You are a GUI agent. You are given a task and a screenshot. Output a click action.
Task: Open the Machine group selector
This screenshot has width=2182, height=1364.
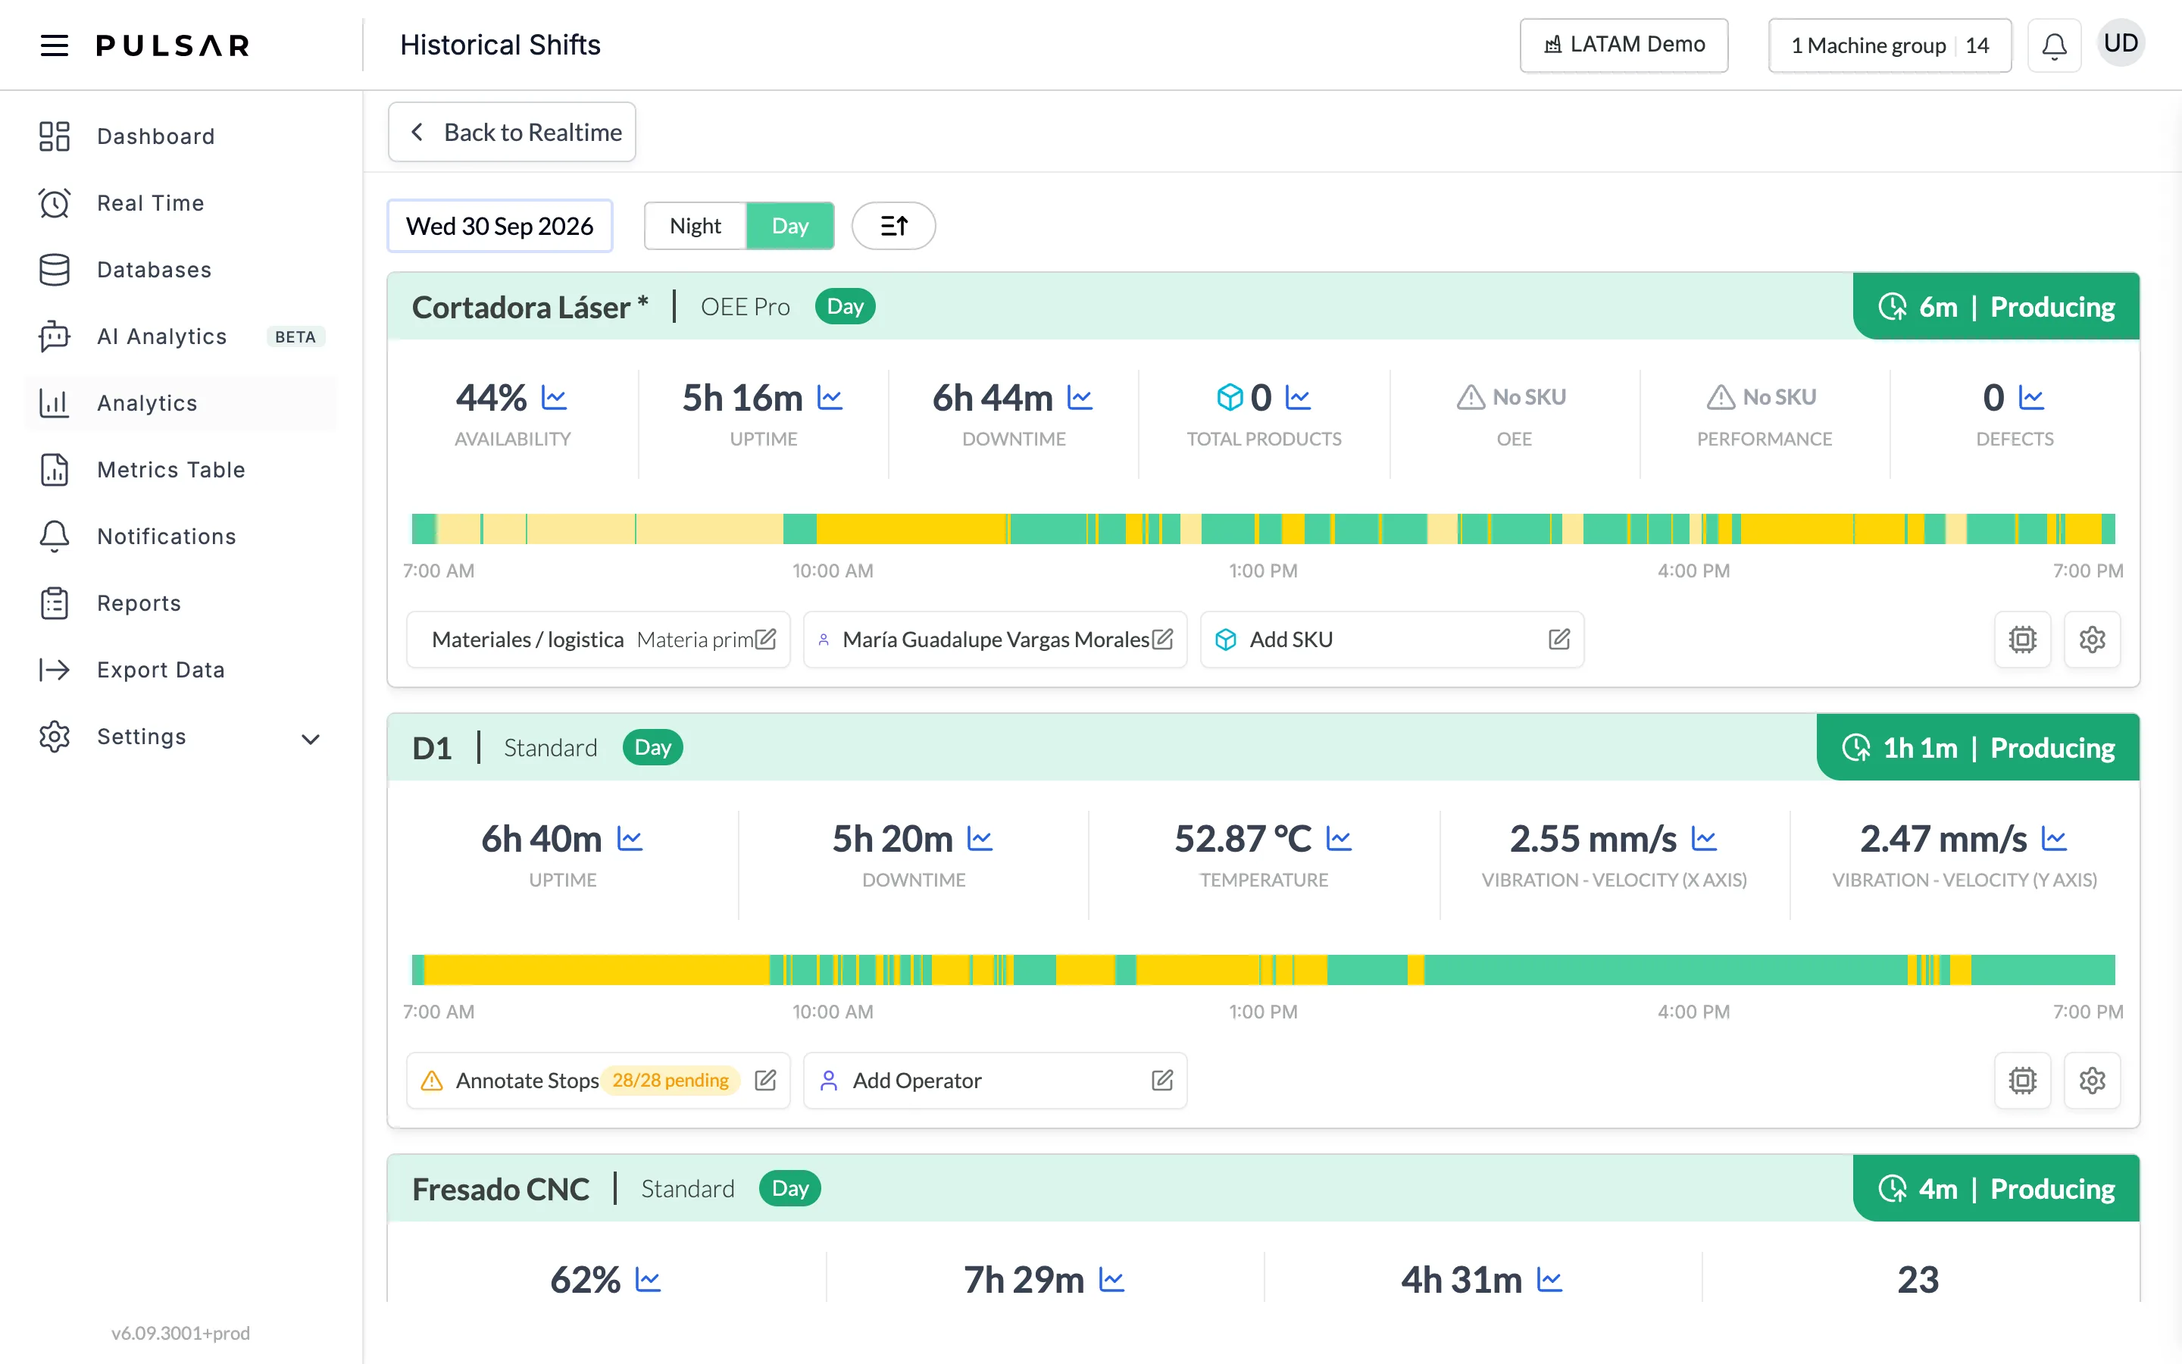coord(1890,45)
